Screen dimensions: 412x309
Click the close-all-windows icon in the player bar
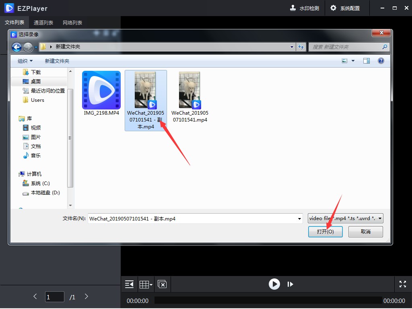point(162,284)
